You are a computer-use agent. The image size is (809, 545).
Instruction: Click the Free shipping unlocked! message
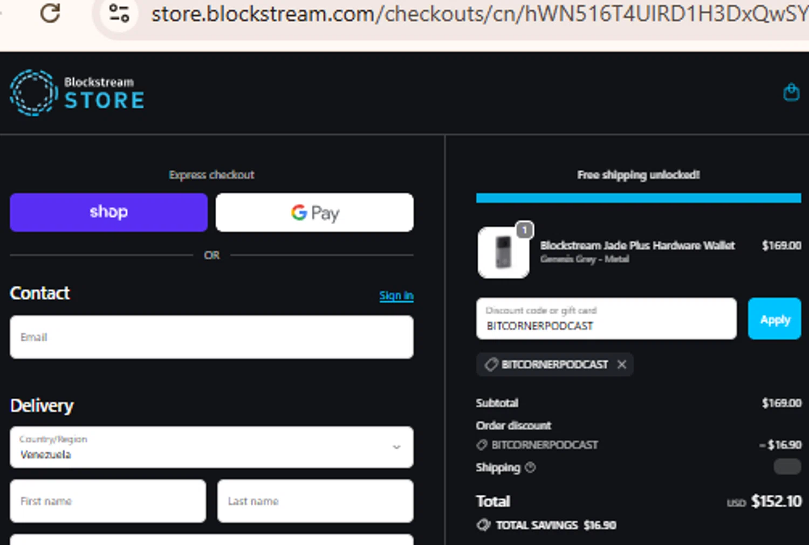click(639, 175)
